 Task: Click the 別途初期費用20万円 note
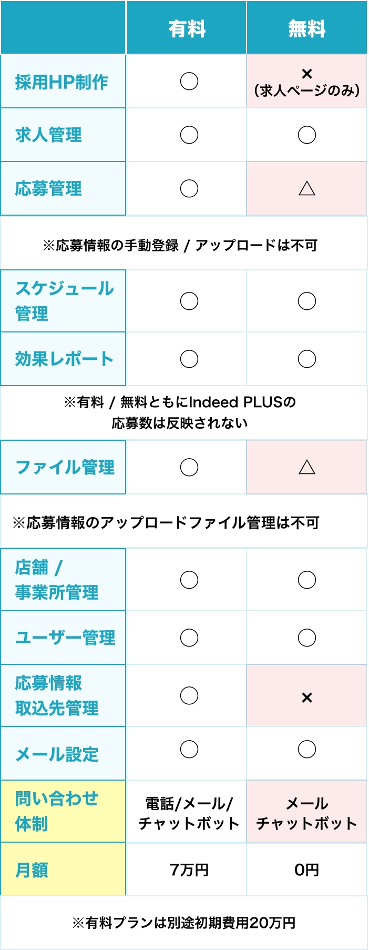click(x=183, y=923)
